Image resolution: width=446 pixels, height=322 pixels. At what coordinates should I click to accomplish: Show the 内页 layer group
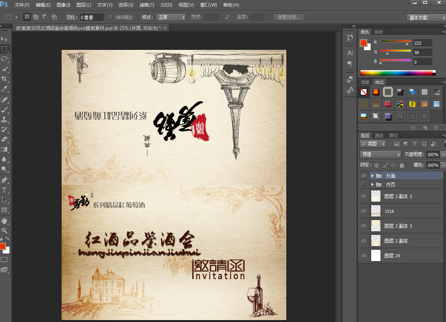363,185
